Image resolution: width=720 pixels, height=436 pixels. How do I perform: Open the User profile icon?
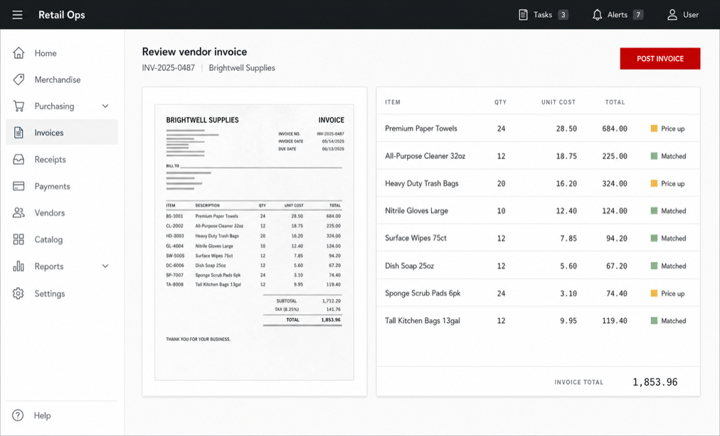[672, 15]
